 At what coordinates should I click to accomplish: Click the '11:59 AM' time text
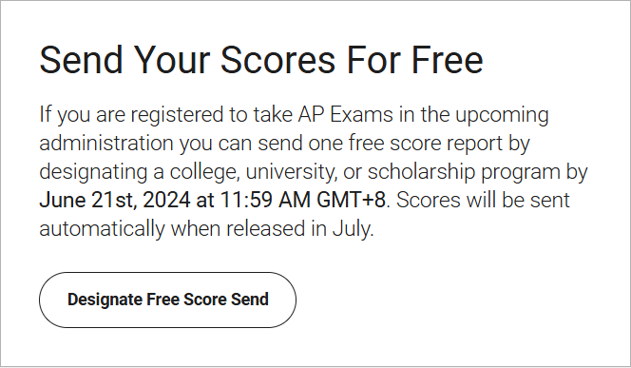[x=265, y=200]
